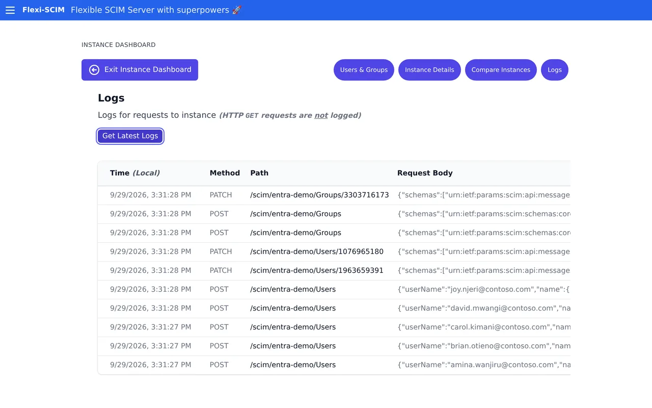The height and width of the screenshot is (408, 652).
Task: Click PATCH method in Users/1076965180 row
Action: [x=221, y=251]
